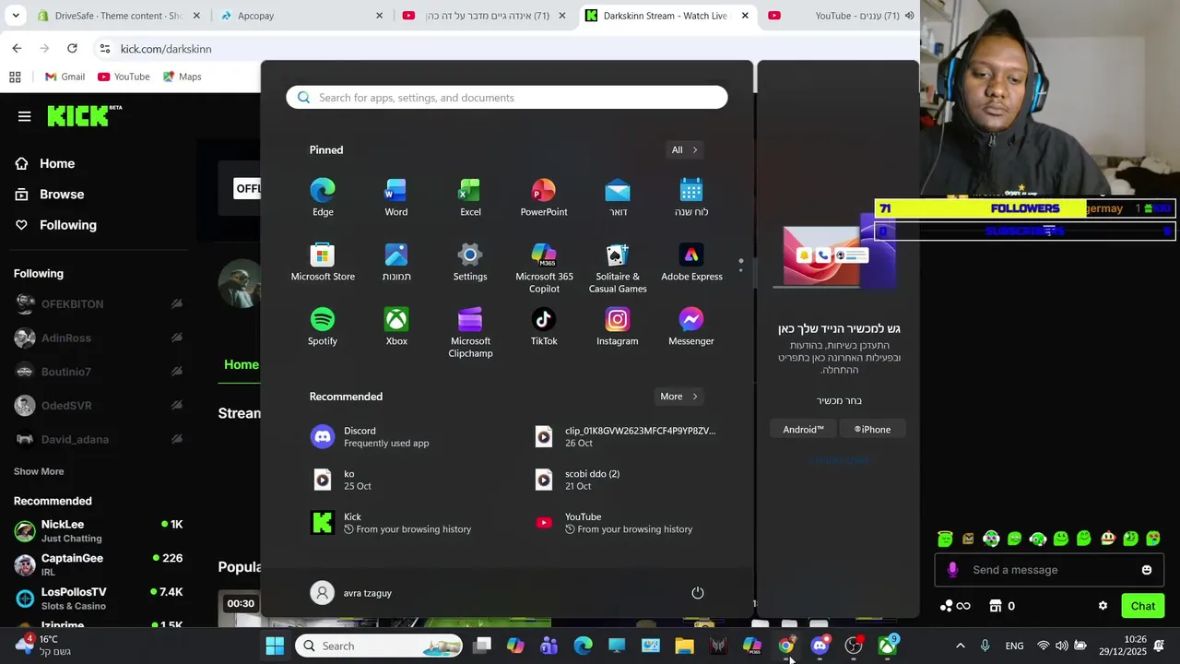
Task: Select the Home tab on the channel page
Action: tap(241, 364)
